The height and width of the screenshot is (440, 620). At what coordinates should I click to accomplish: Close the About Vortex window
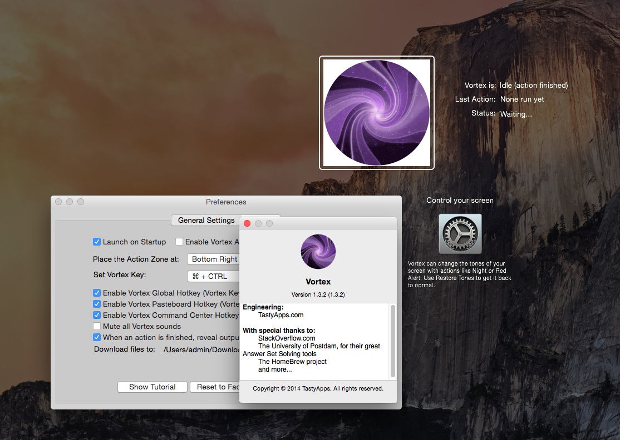pyautogui.click(x=247, y=223)
